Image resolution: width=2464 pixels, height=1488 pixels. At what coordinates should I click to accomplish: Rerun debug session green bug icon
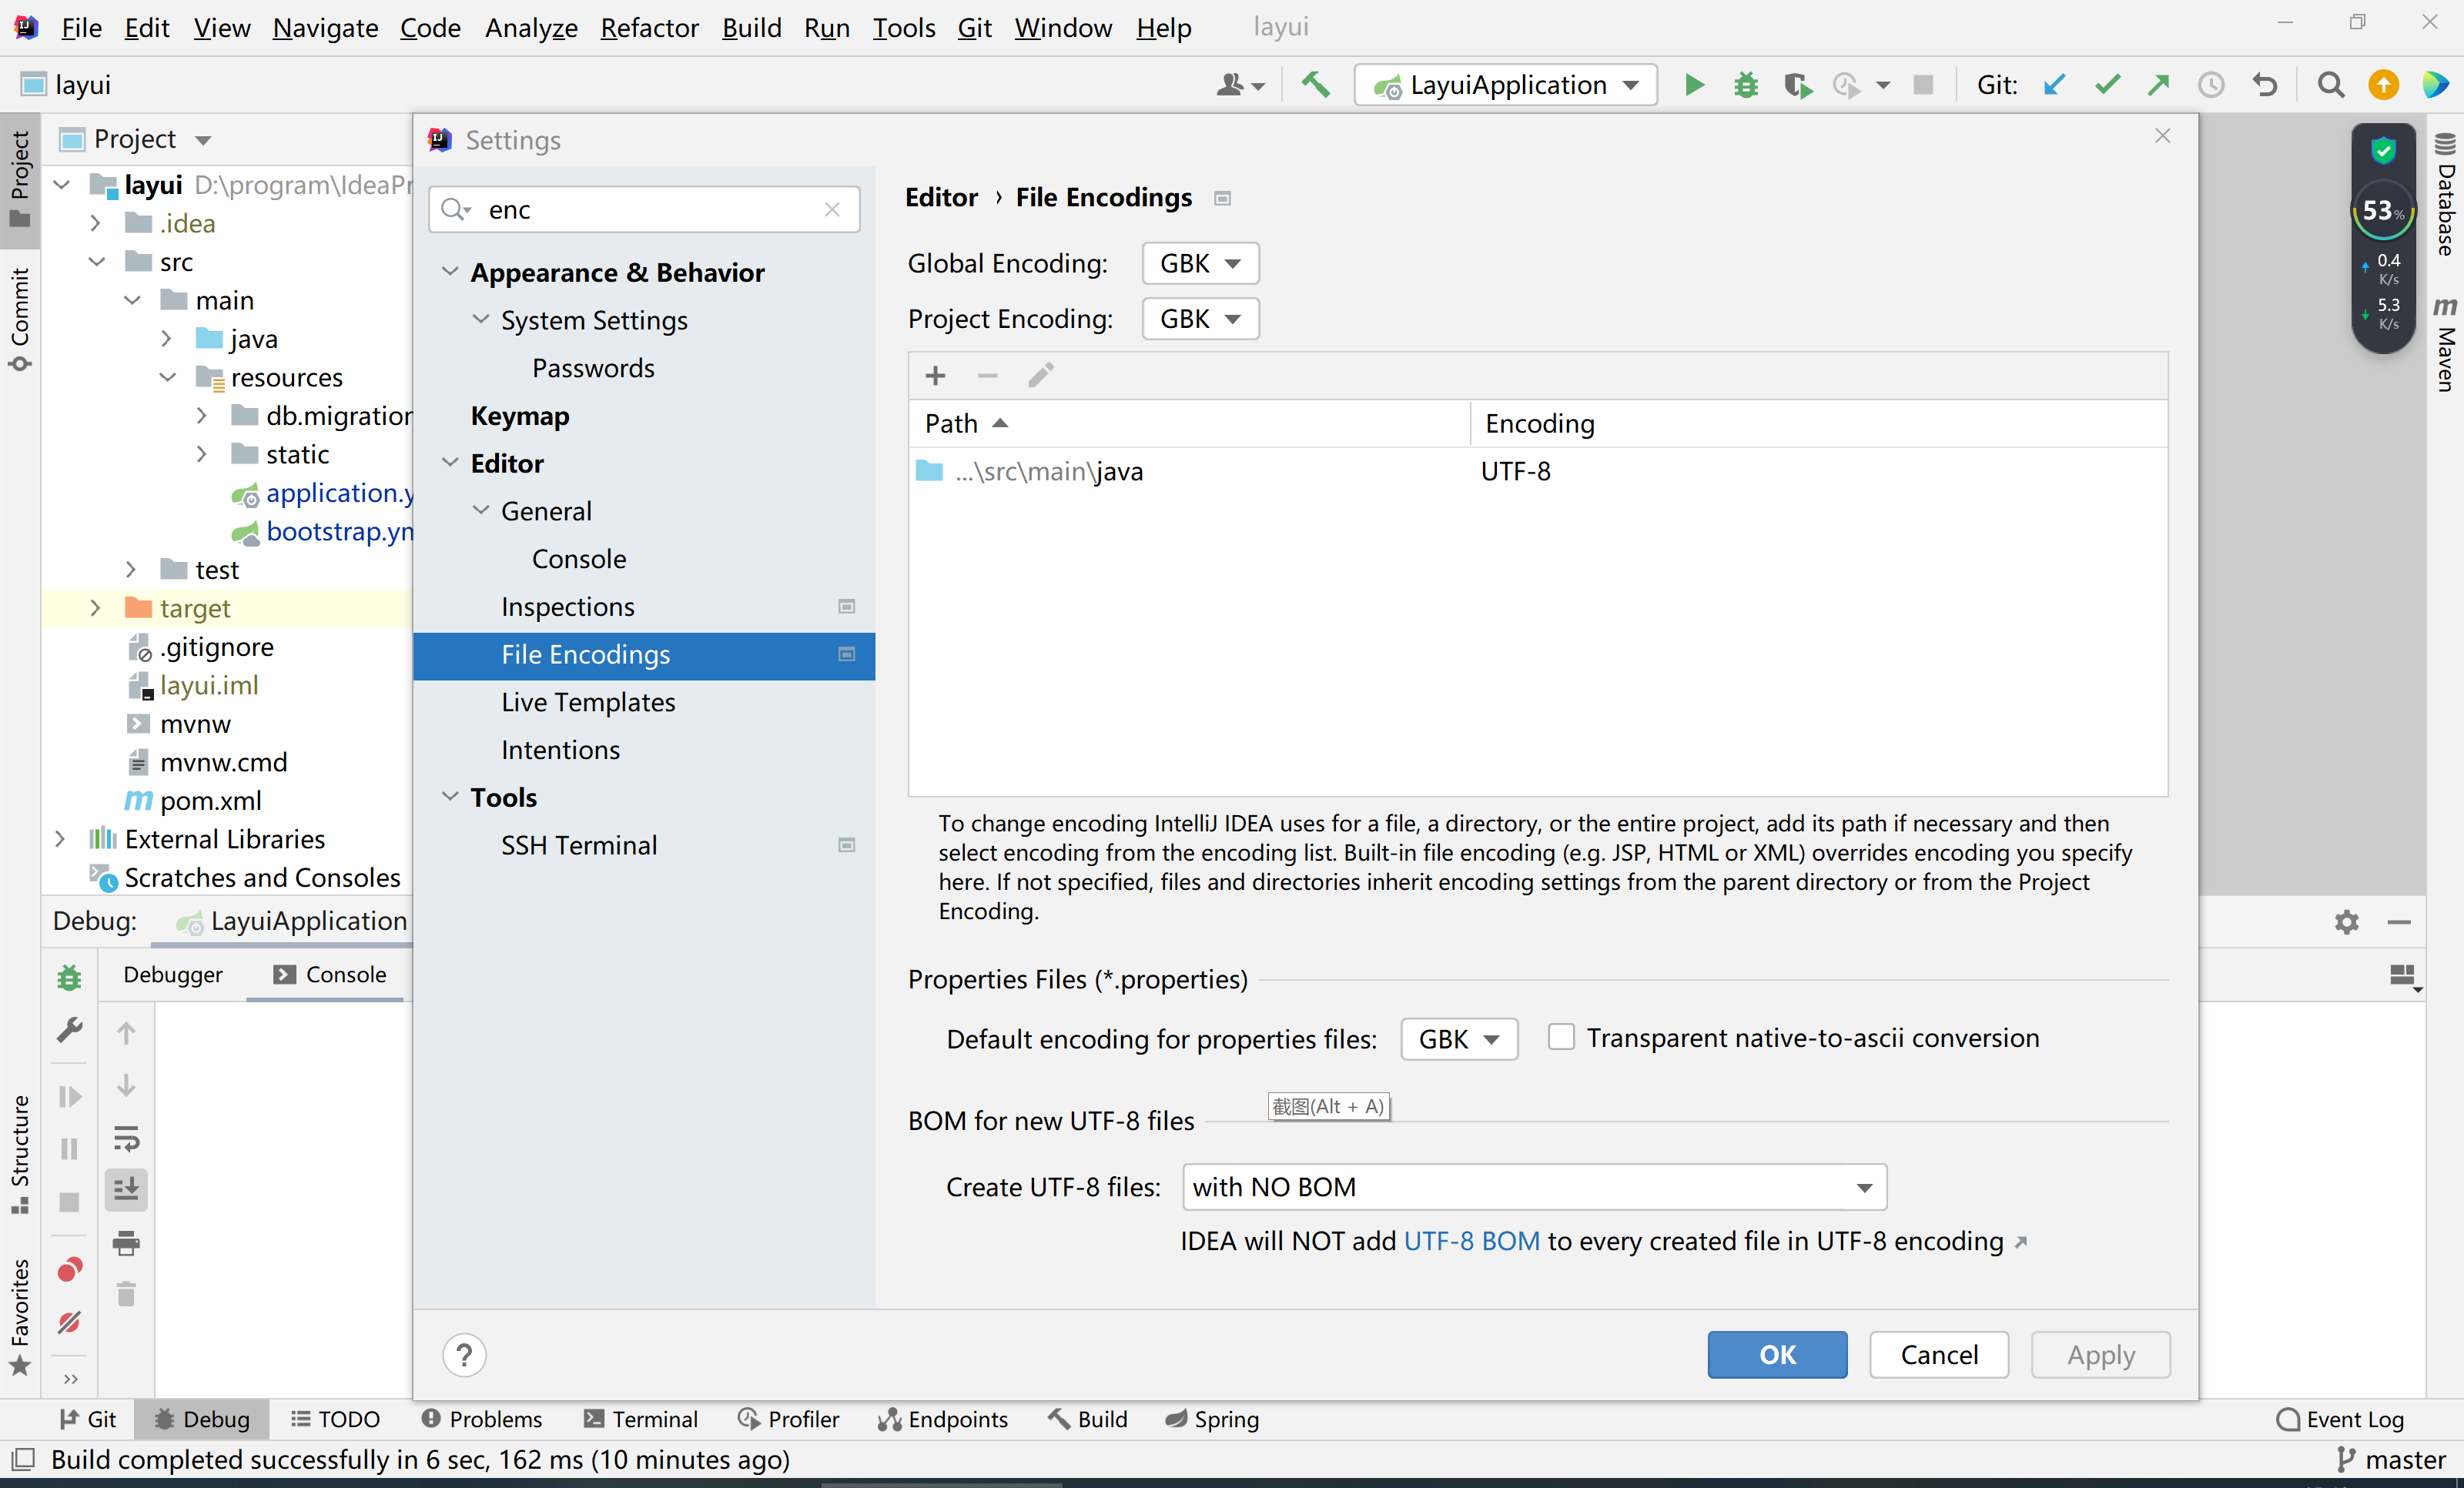tap(69, 977)
